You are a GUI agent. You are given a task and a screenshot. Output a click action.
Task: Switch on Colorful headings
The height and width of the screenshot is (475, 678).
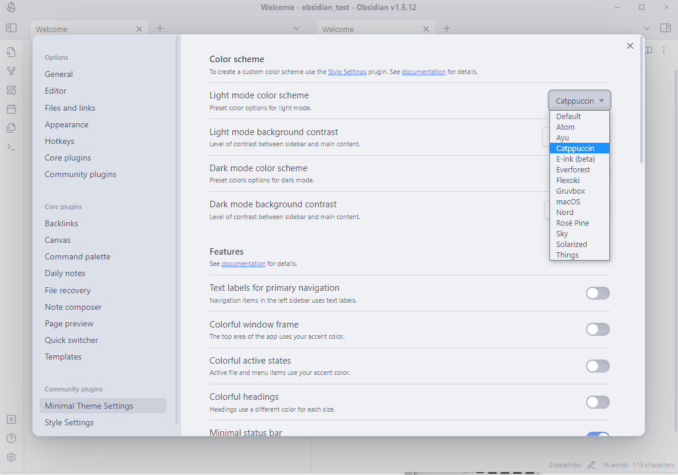click(597, 402)
